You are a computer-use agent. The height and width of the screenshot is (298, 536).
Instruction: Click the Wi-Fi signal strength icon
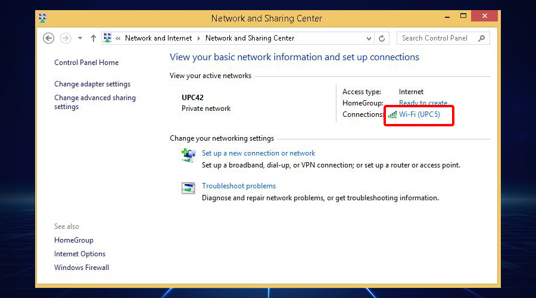pos(392,114)
